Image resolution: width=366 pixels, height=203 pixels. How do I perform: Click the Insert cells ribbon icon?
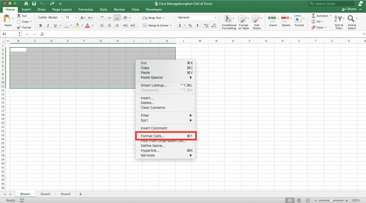272,19
